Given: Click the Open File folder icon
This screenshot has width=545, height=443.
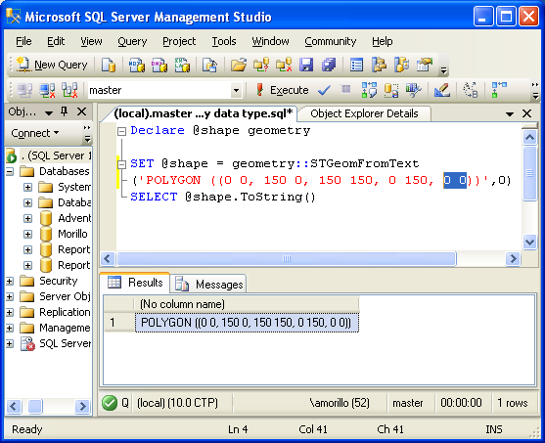Looking at the screenshot, I should (x=239, y=65).
